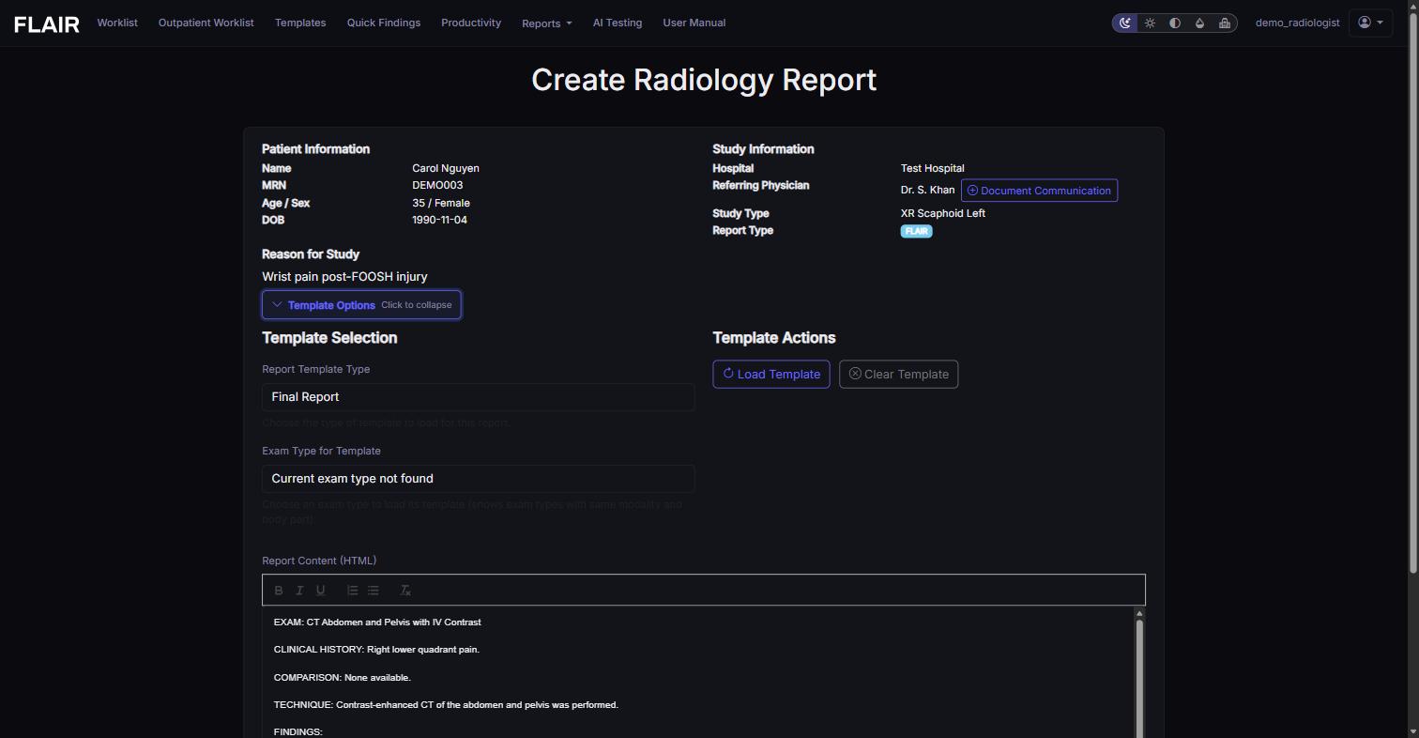1419x738 pixels.
Task: Collapse the Template Options section
Action: pyautogui.click(x=361, y=305)
